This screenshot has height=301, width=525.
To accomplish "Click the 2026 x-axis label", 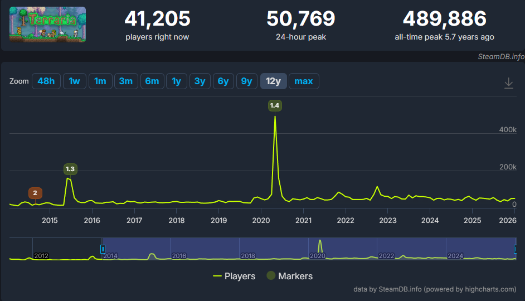I will click(x=508, y=220).
